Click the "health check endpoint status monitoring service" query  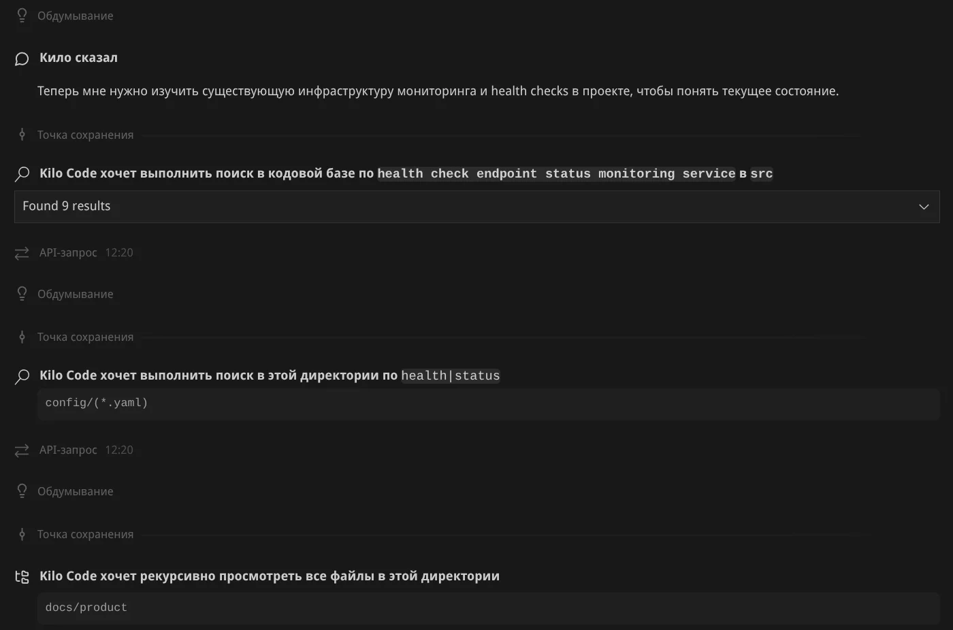[x=555, y=173]
